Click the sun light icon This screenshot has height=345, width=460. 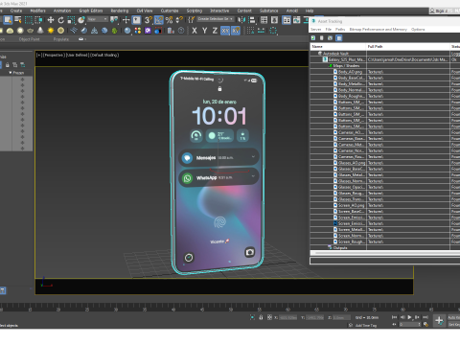[x=51, y=31]
